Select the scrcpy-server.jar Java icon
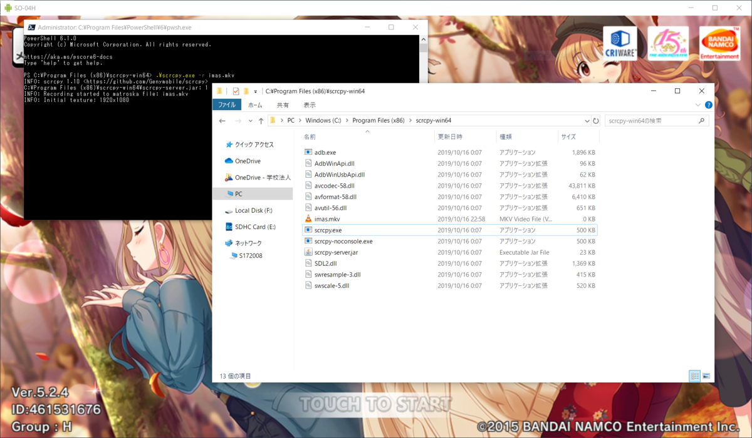 click(x=308, y=252)
